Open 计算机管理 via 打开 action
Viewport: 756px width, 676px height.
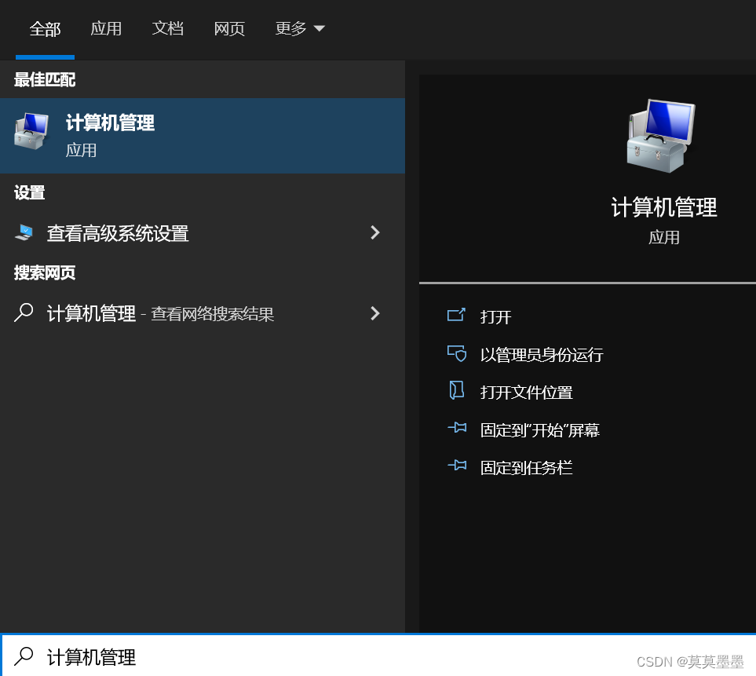[495, 316]
